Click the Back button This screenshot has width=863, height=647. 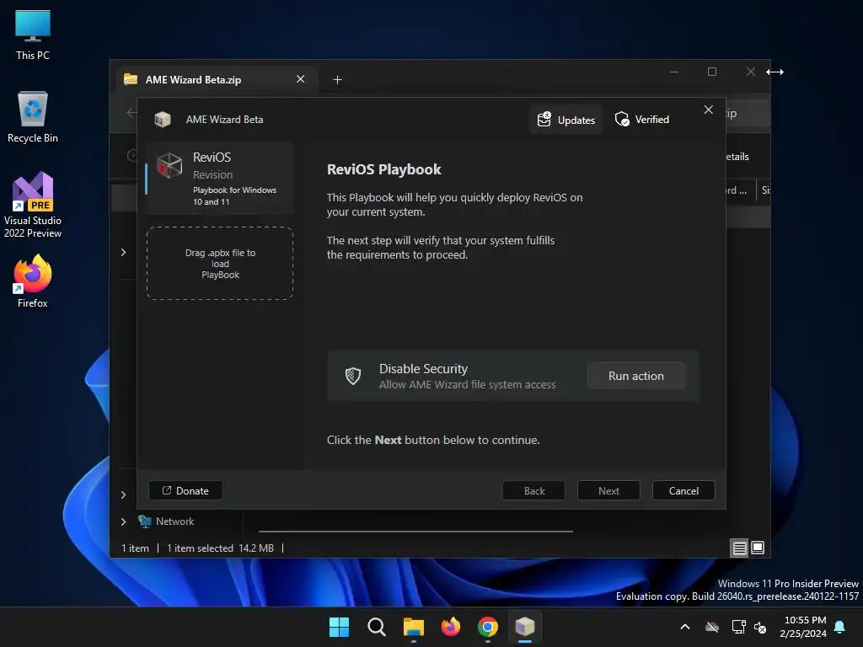coord(533,491)
